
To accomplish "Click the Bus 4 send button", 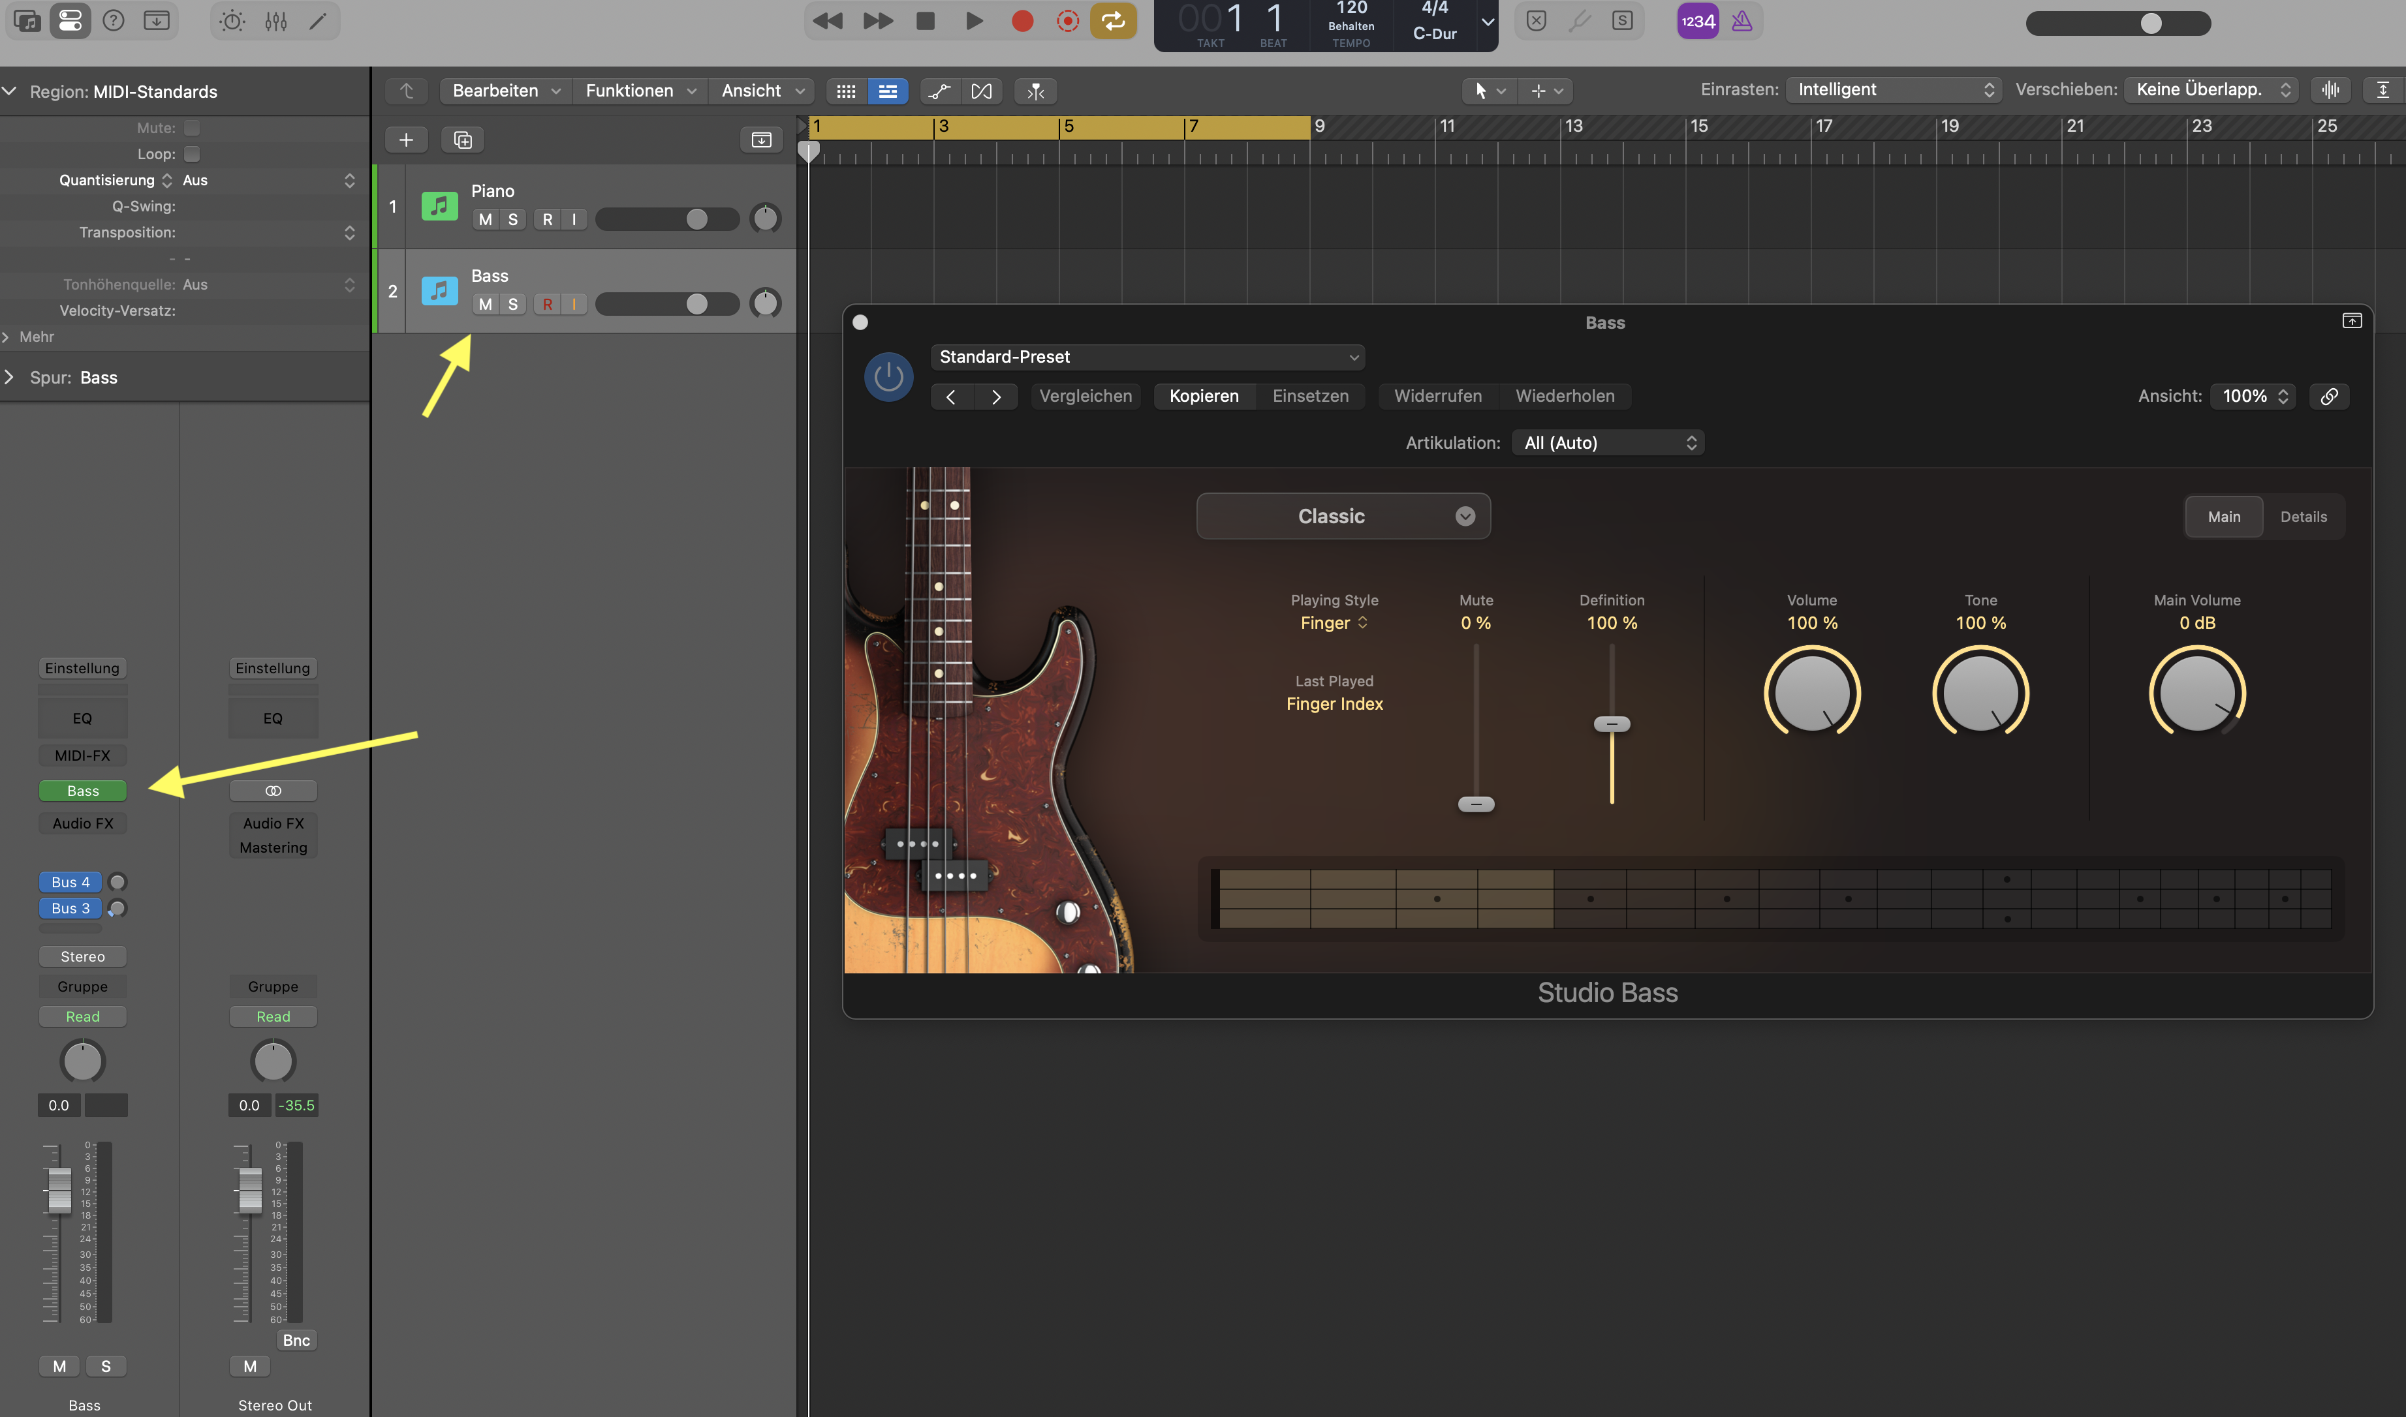I will tap(70, 882).
